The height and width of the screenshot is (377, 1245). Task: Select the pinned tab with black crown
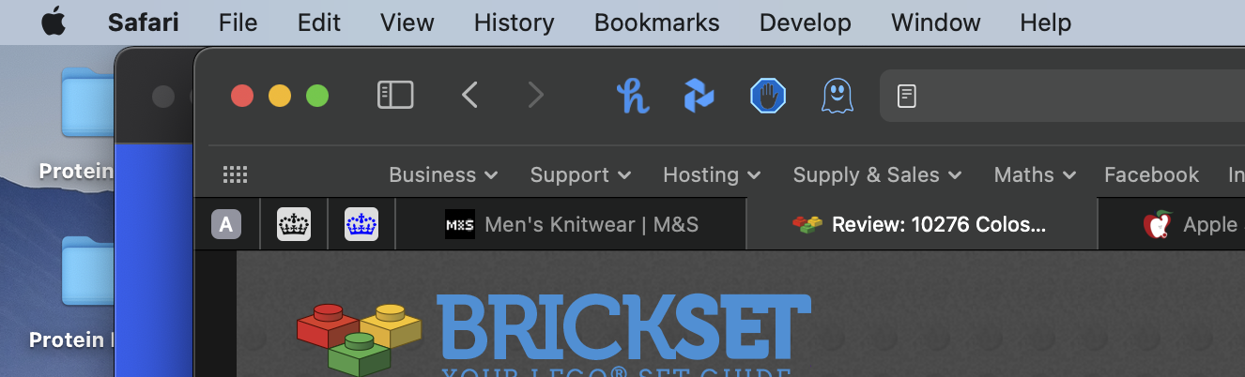pyautogui.click(x=294, y=224)
